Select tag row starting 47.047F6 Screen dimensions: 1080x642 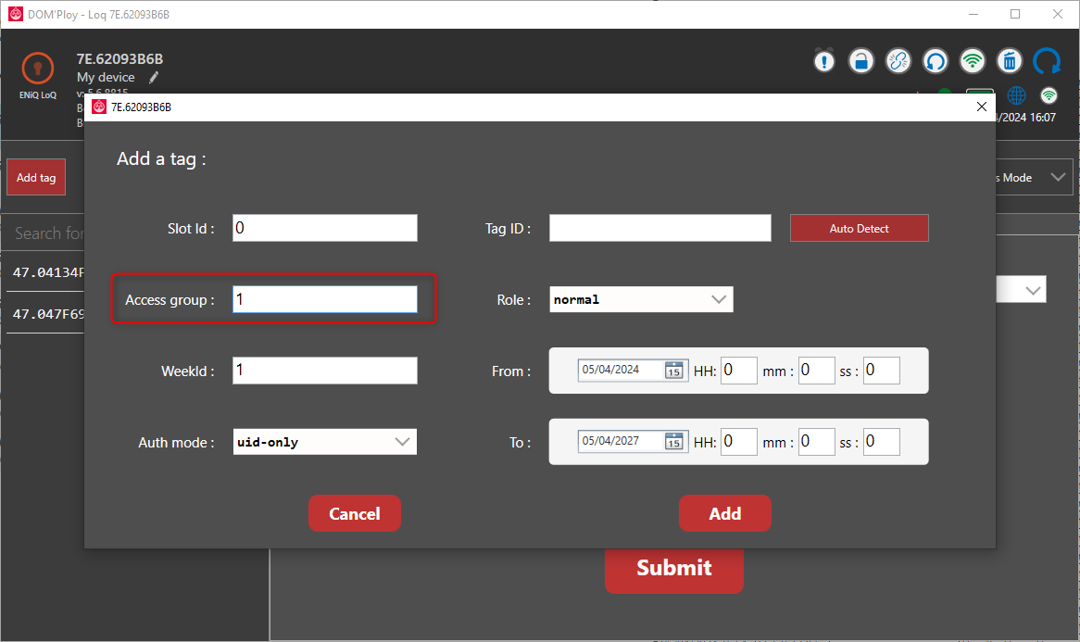[45, 313]
